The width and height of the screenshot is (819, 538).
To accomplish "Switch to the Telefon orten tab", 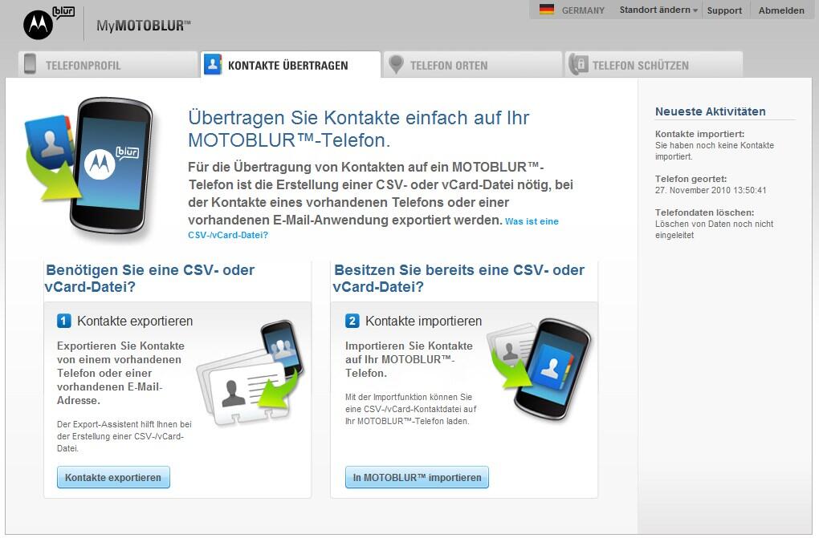I will pyautogui.click(x=473, y=65).
